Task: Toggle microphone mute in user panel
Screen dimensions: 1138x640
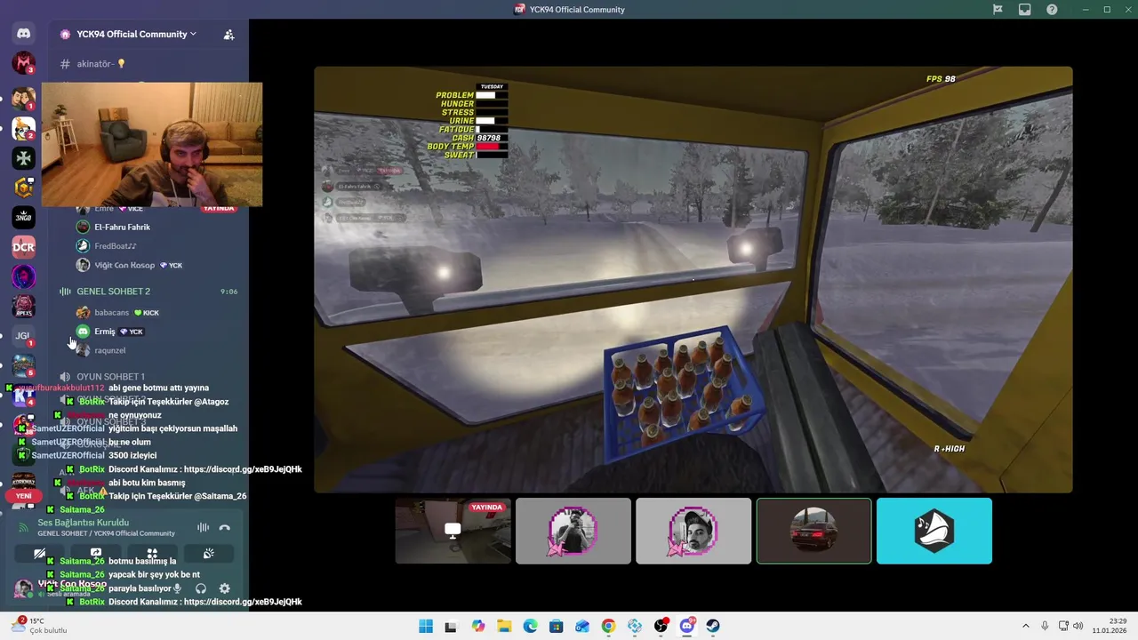Action: pyautogui.click(x=178, y=588)
